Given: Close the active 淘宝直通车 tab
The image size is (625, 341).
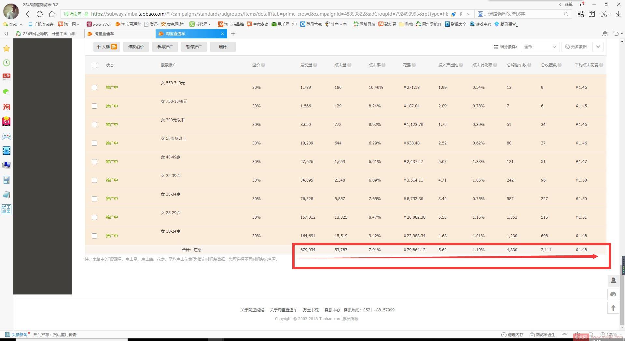Looking at the screenshot, I should pos(222,34).
